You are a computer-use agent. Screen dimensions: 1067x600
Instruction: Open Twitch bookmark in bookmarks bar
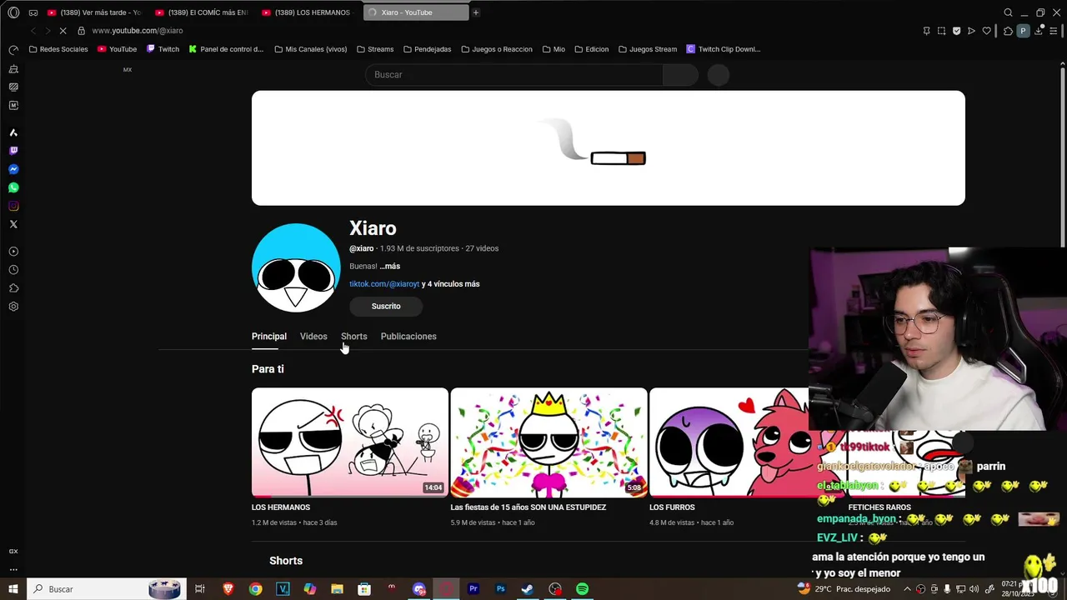coord(163,49)
